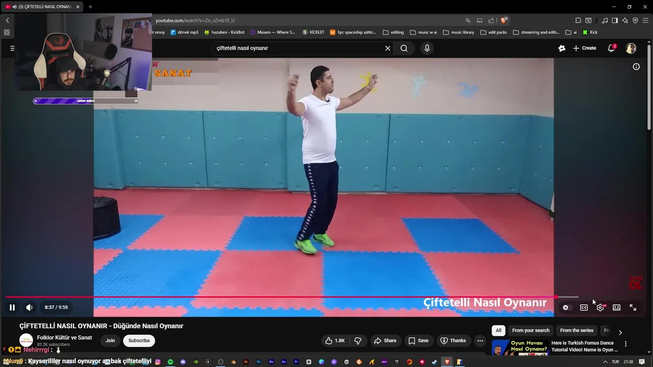Click the Join channel button
The image size is (653, 367).
pos(110,340)
